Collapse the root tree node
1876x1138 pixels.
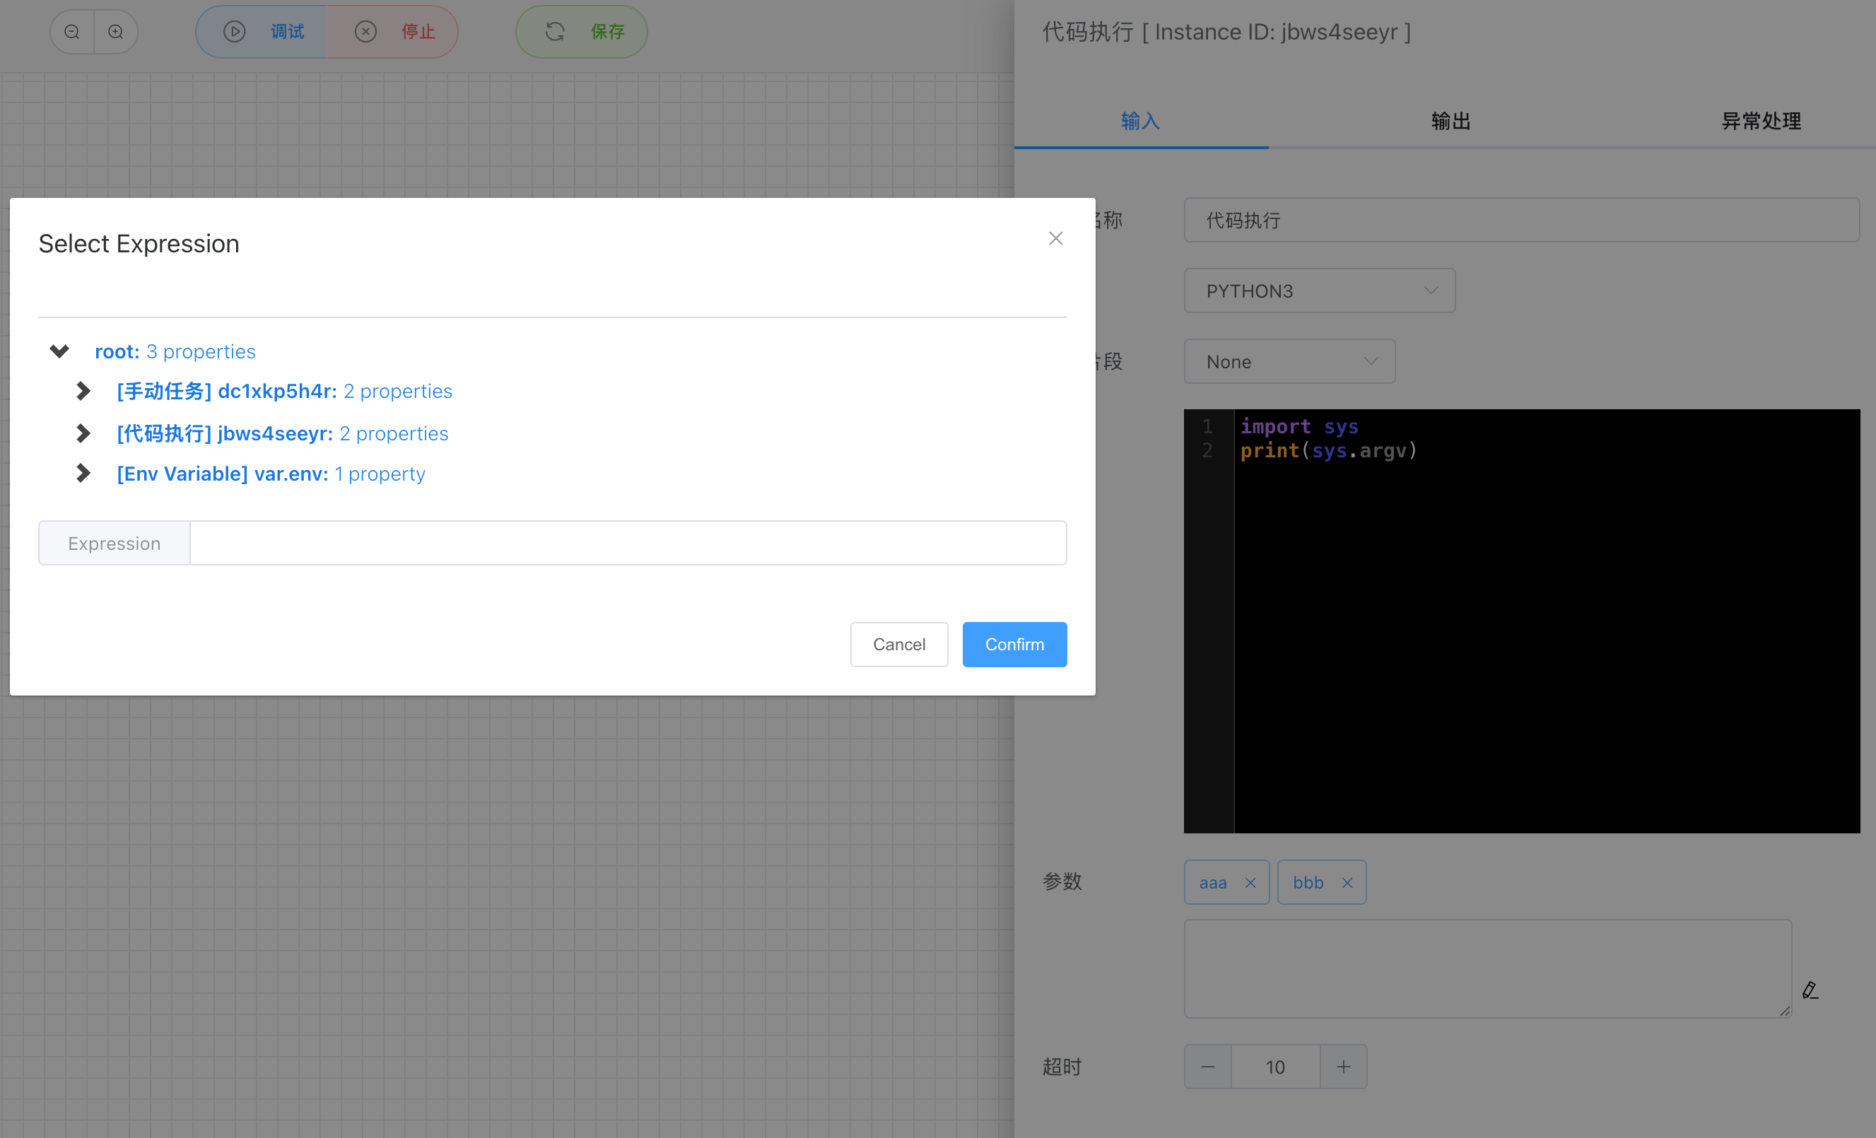[x=59, y=351]
